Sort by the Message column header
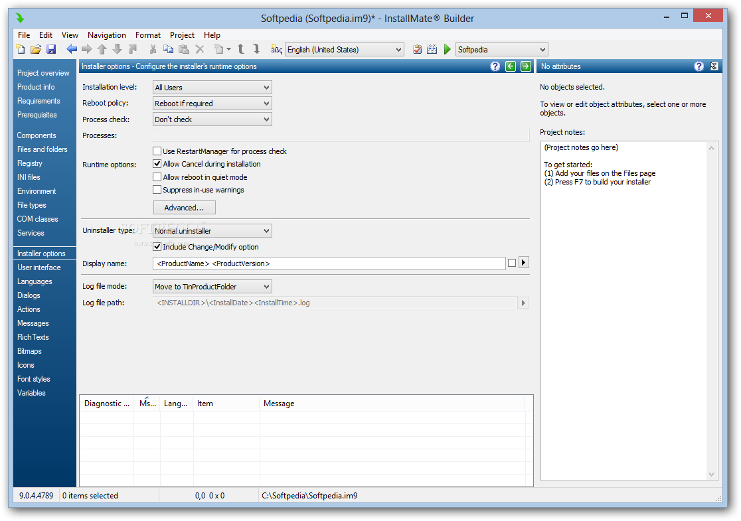The width and height of the screenshot is (741, 521). (x=392, y=404)
